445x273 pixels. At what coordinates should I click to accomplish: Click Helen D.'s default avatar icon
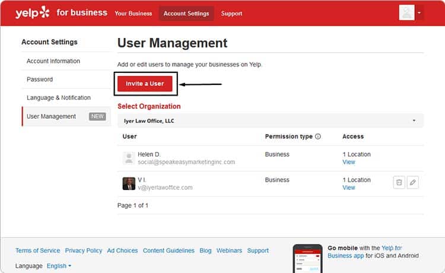tap(129, 158)
